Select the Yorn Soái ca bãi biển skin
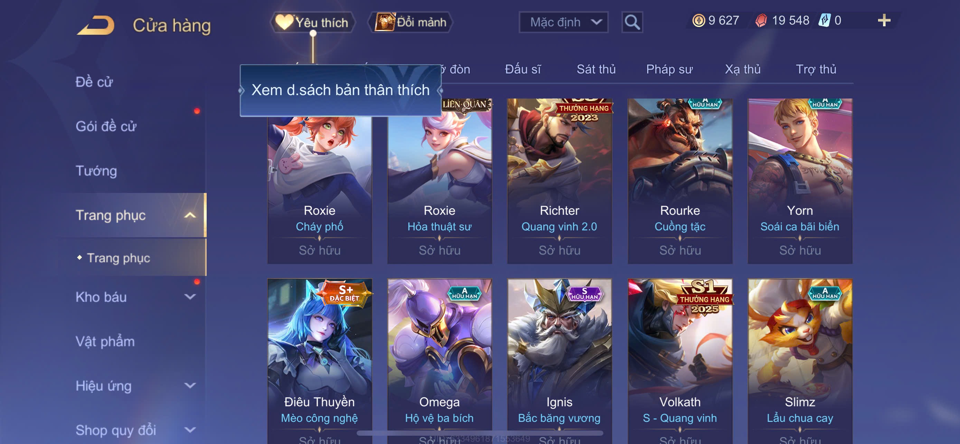Viewport: 960px width, 444px height. 800,181
